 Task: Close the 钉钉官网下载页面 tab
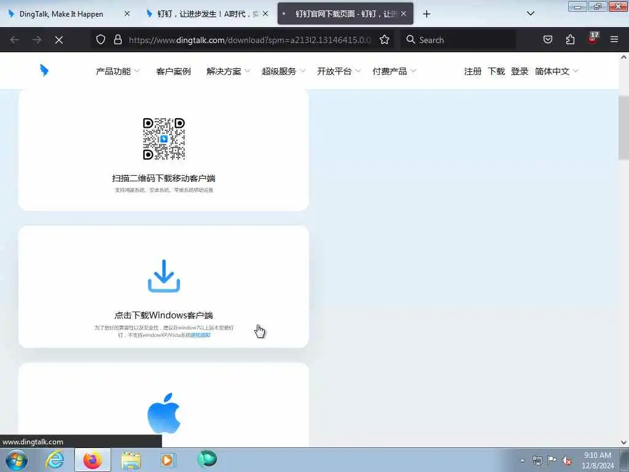404,14
